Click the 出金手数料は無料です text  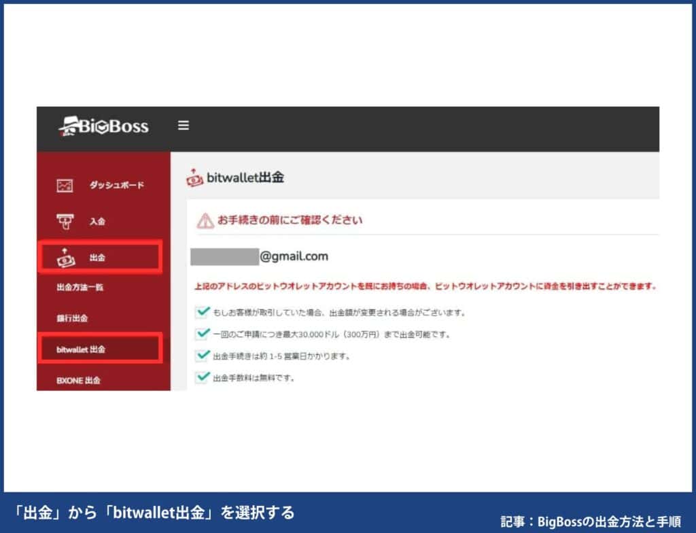(254, 379)
